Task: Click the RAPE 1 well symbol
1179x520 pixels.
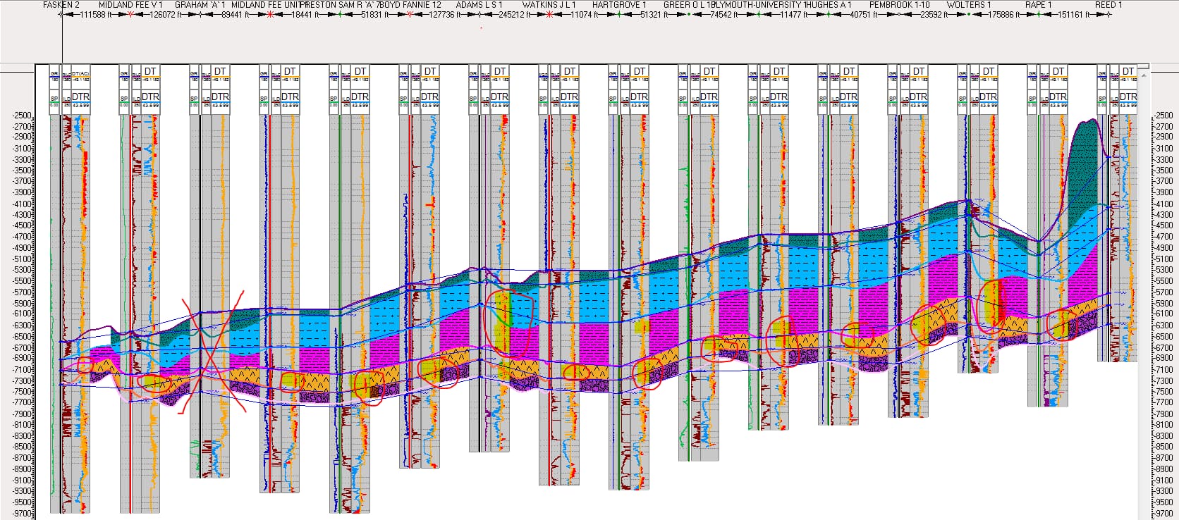Action: pos(1038,14)
